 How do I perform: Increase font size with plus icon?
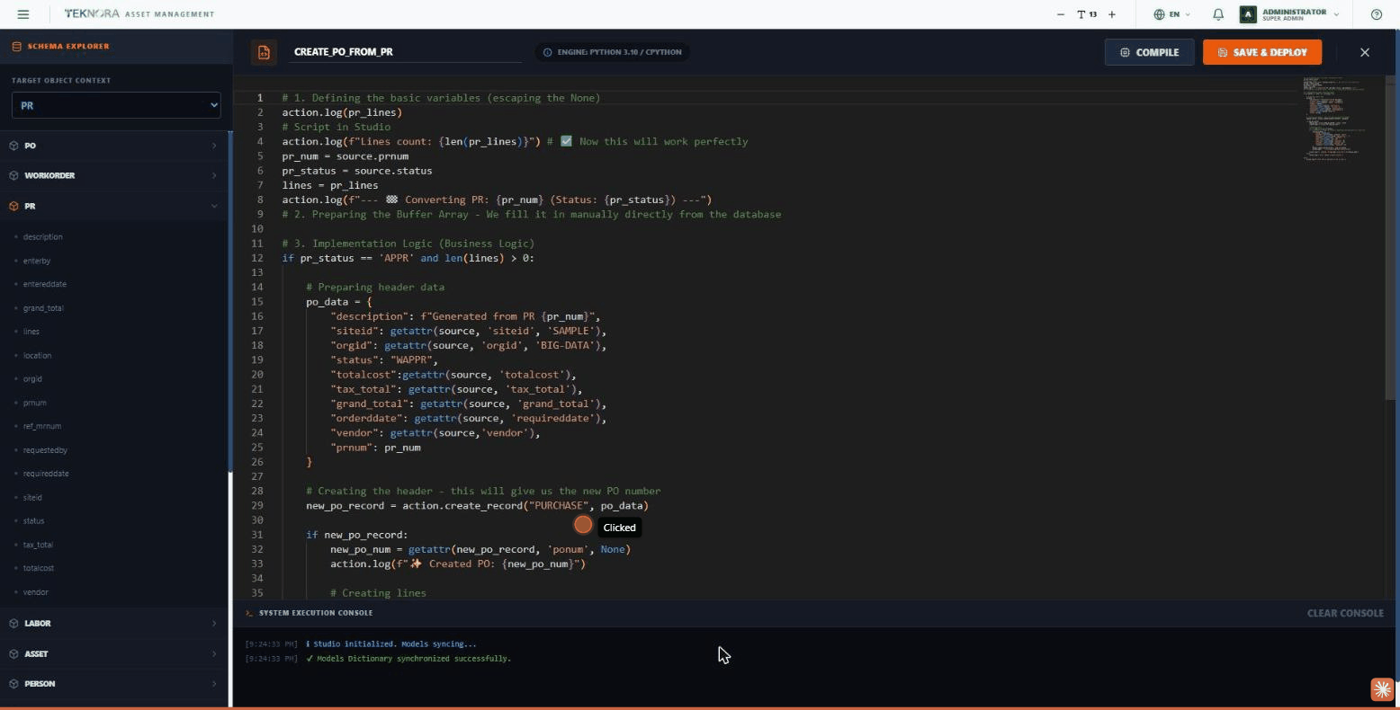pos(1112,14)
